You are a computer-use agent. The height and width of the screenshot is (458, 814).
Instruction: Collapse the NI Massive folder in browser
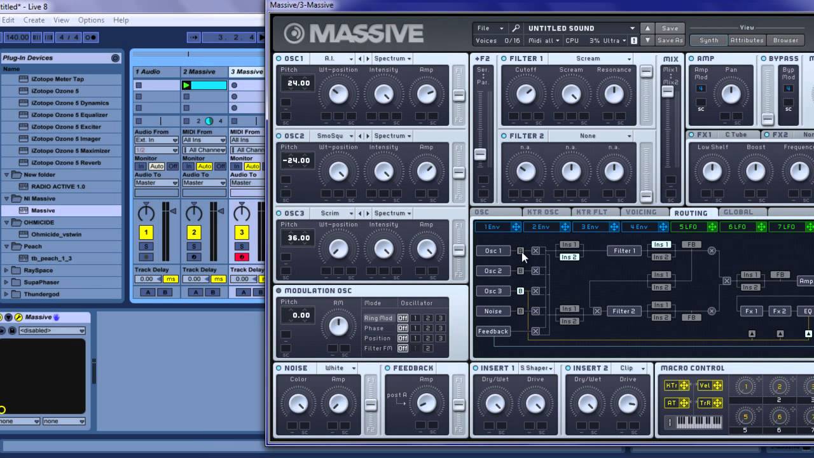7,198
